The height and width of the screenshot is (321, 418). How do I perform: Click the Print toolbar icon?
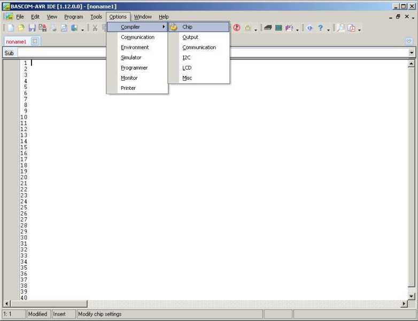(53, 27)
